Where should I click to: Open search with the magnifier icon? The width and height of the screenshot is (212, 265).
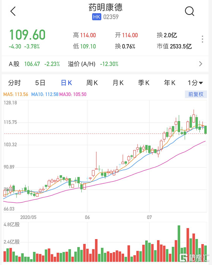tap(189, 11)
